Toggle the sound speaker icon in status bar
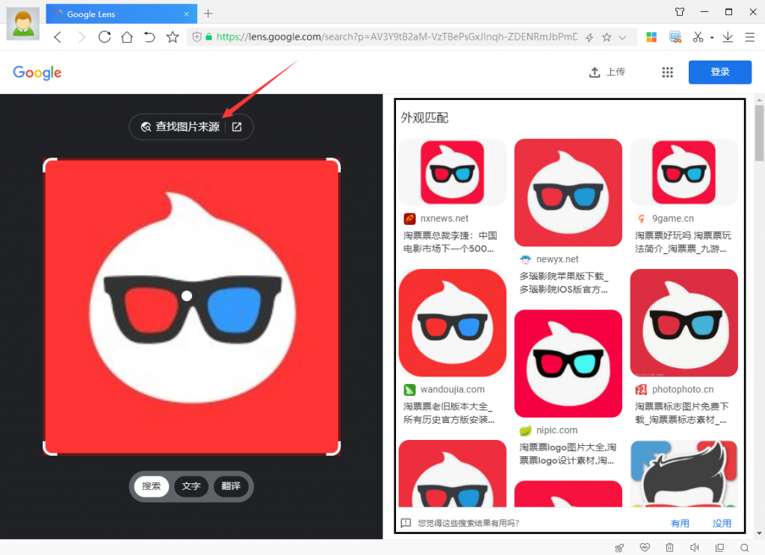The image size is (765, 555). pyautogui.click(x=694, y=548)
